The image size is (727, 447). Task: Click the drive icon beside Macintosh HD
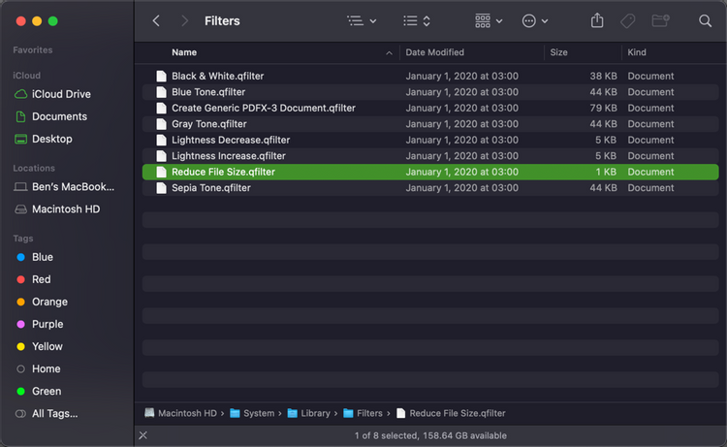[x=21, y=209]
